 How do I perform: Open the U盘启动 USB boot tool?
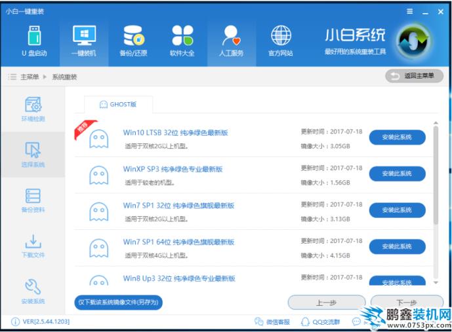click(x=34, y=41)
